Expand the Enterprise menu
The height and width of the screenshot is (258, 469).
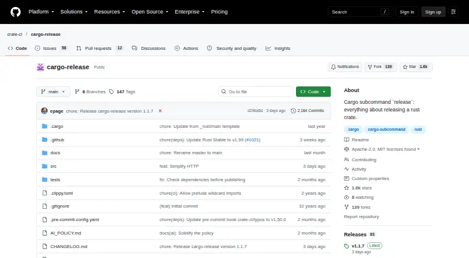(x=189, y=12)
